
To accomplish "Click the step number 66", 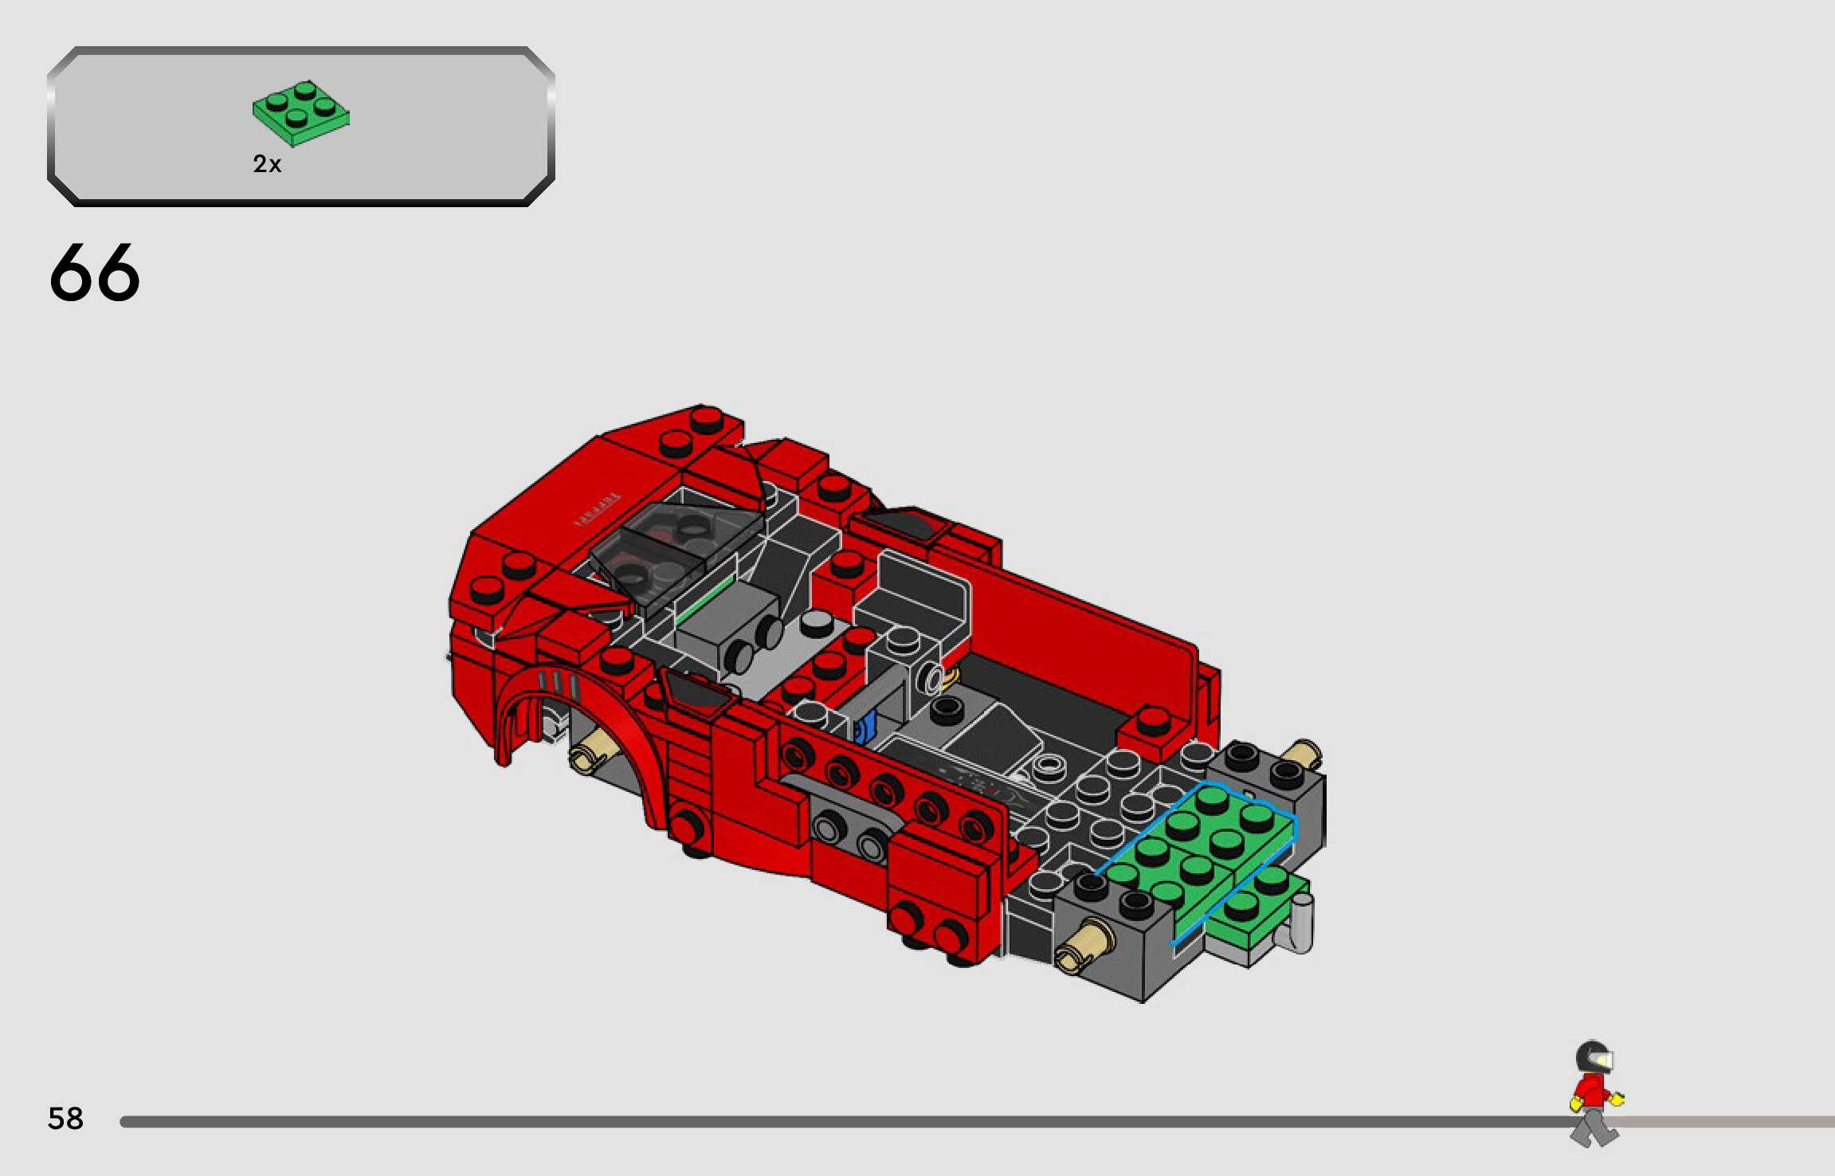I will (x=94, y=272).
